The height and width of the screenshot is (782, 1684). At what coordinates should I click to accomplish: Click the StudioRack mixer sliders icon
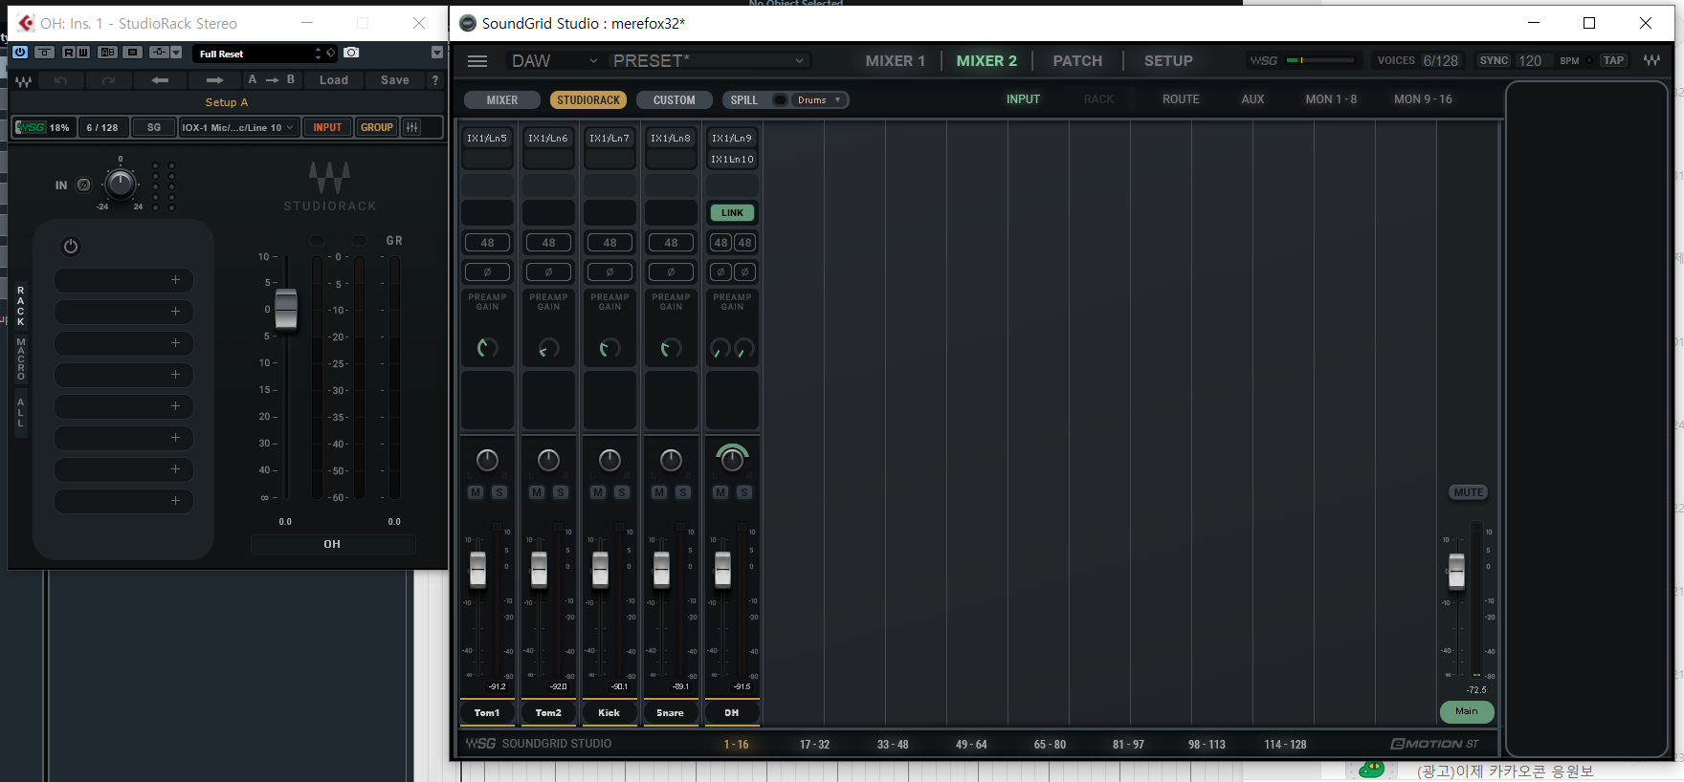point(412,127)
